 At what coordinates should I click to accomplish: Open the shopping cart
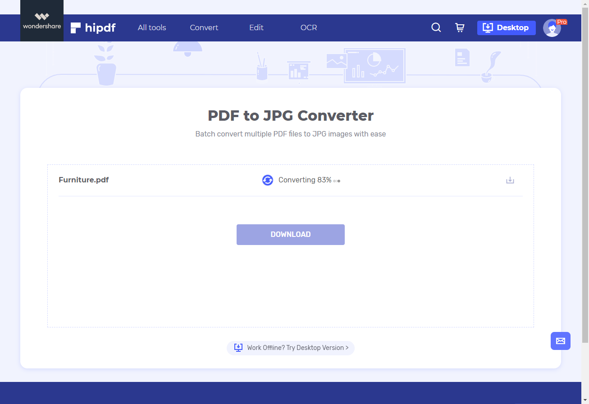coord(460,27)
